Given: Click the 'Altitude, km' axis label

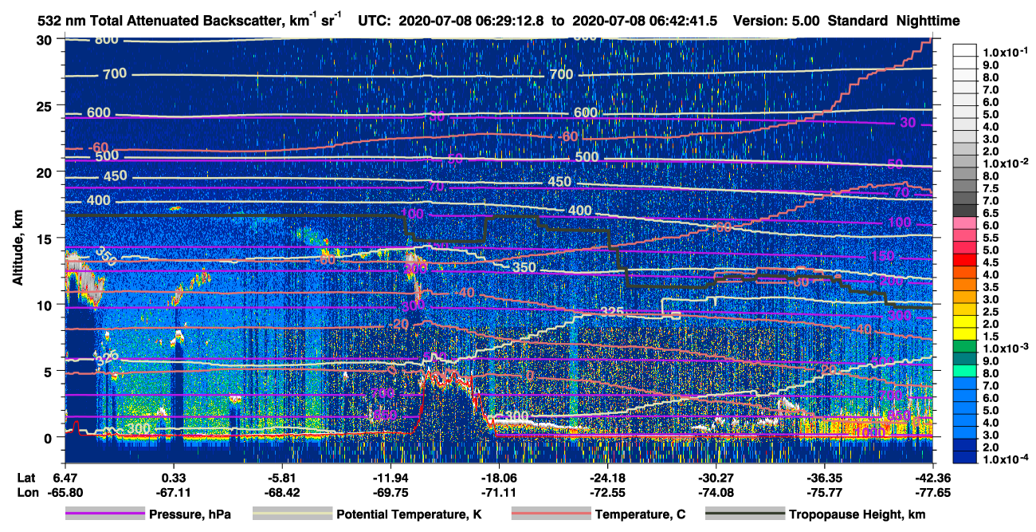Looking at the screenshot, I should pos(18,249).
